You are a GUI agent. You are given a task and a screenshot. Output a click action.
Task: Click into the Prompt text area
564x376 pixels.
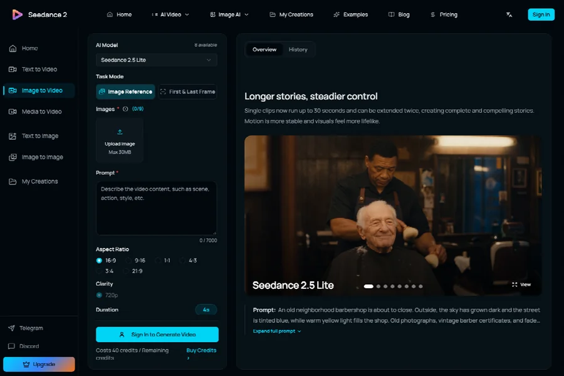pyautogui.click(x=157, y=208)
